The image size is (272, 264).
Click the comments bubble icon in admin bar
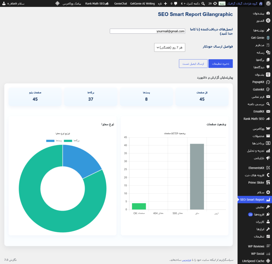[x=176, y=3]
